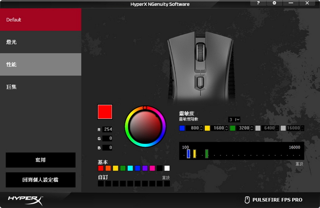
Task: Click the 回到個人設定檔 button
Action: (x=40, y=180)
